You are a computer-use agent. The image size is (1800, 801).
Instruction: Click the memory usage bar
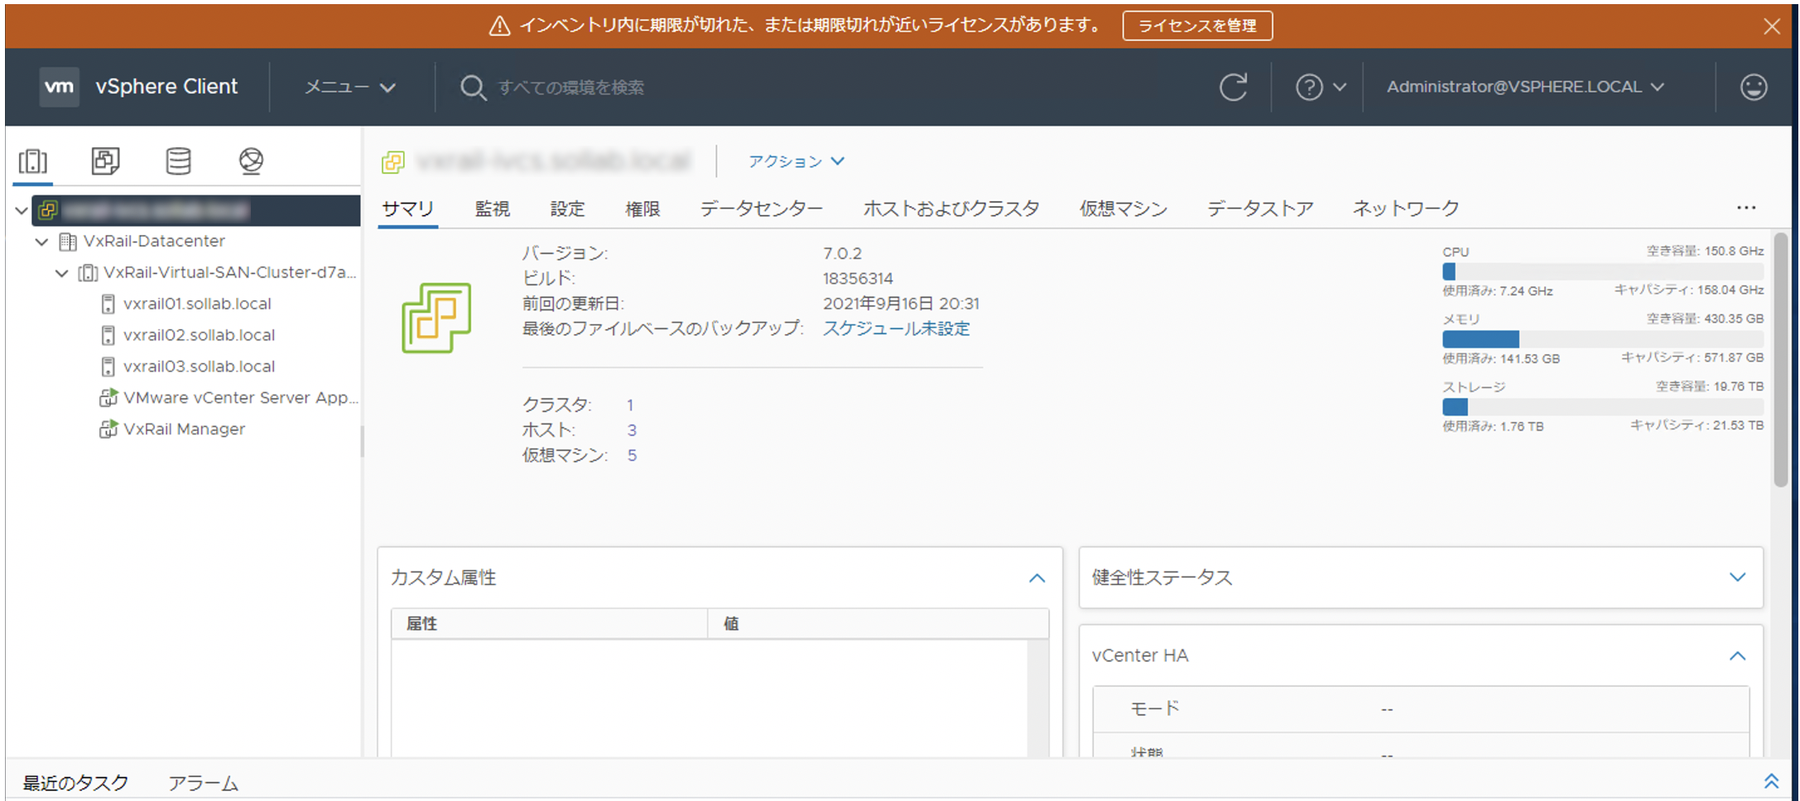pyautogui.click(x=1601, y=339)
